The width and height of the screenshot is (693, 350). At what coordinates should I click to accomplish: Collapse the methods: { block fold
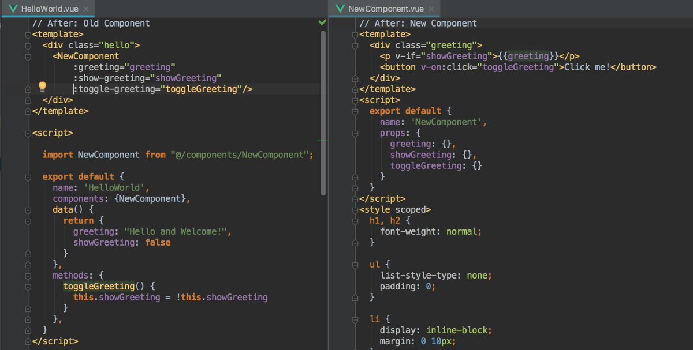coord(27,276)
